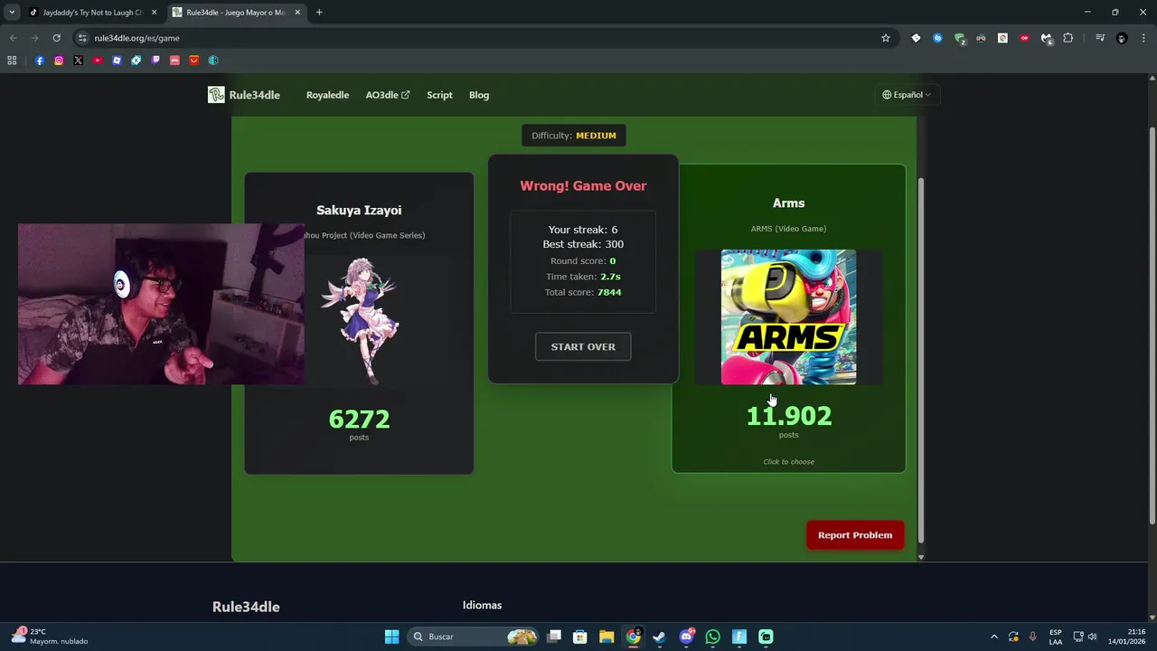Click the 6272 posts count
Screen dimensions: 1157x651
[359, 419]
